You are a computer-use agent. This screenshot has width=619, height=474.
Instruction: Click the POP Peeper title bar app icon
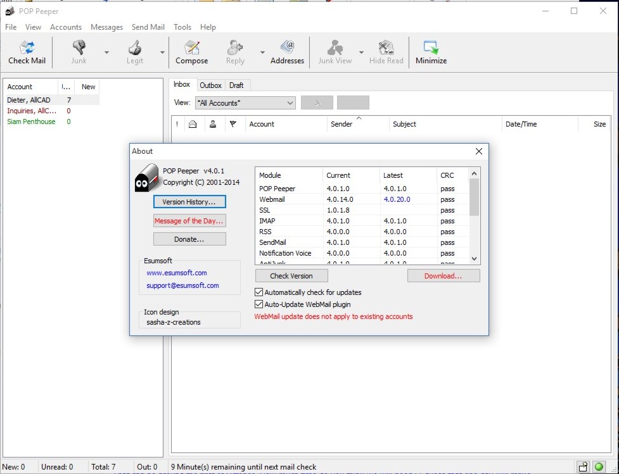[10, 11]
